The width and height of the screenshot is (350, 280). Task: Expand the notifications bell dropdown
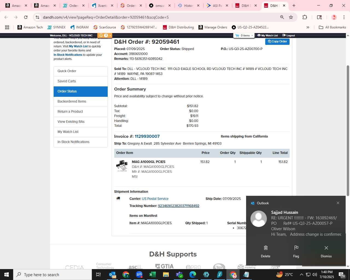(x=105, y=36)
